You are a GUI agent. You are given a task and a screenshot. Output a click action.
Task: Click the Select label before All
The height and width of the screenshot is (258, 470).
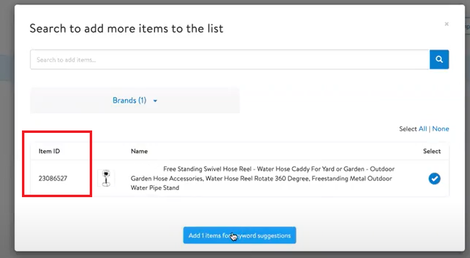tap(408, 129)
